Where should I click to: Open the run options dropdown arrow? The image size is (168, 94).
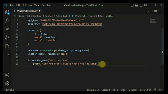point(152,11)
